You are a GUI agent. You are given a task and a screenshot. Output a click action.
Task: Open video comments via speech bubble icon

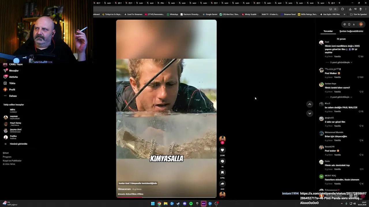coord(222,161)
